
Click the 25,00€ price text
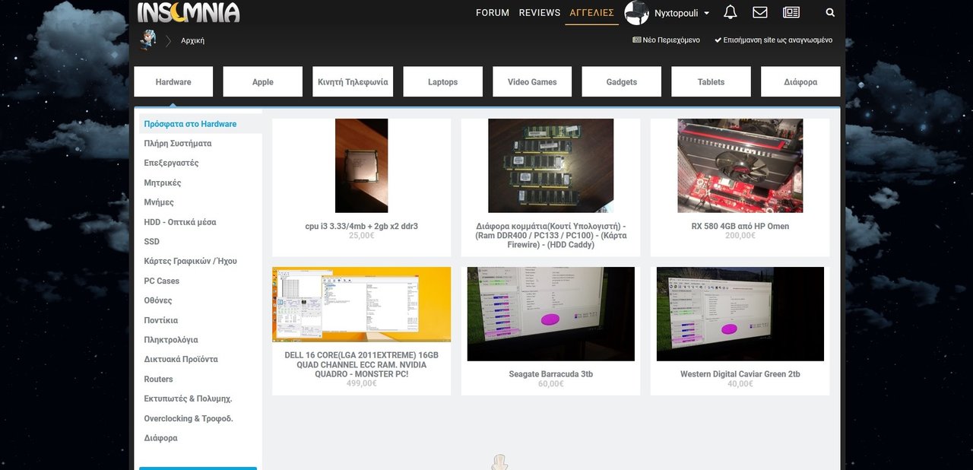(x=361, y=236)
